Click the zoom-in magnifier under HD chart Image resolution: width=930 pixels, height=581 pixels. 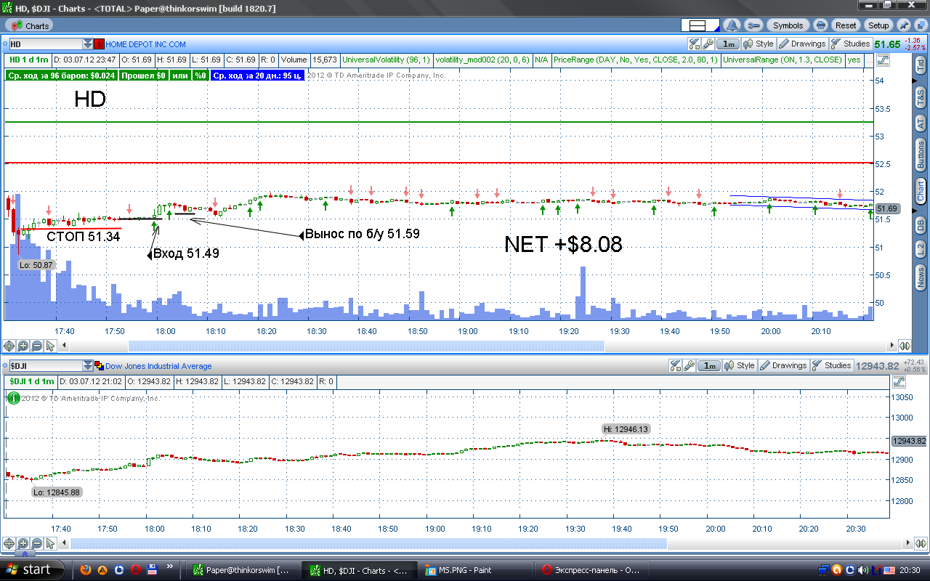23,346
